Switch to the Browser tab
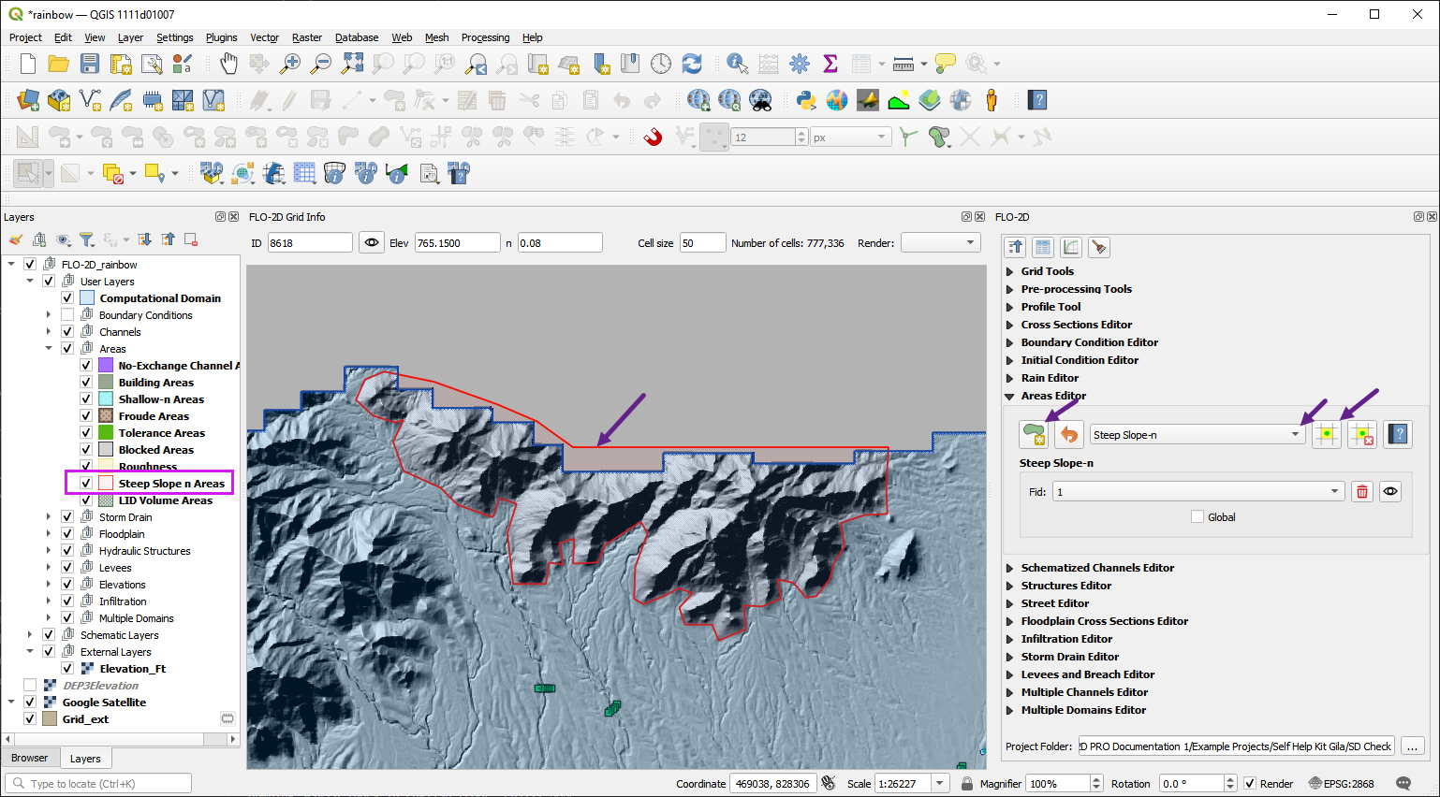 click(30, 759)
